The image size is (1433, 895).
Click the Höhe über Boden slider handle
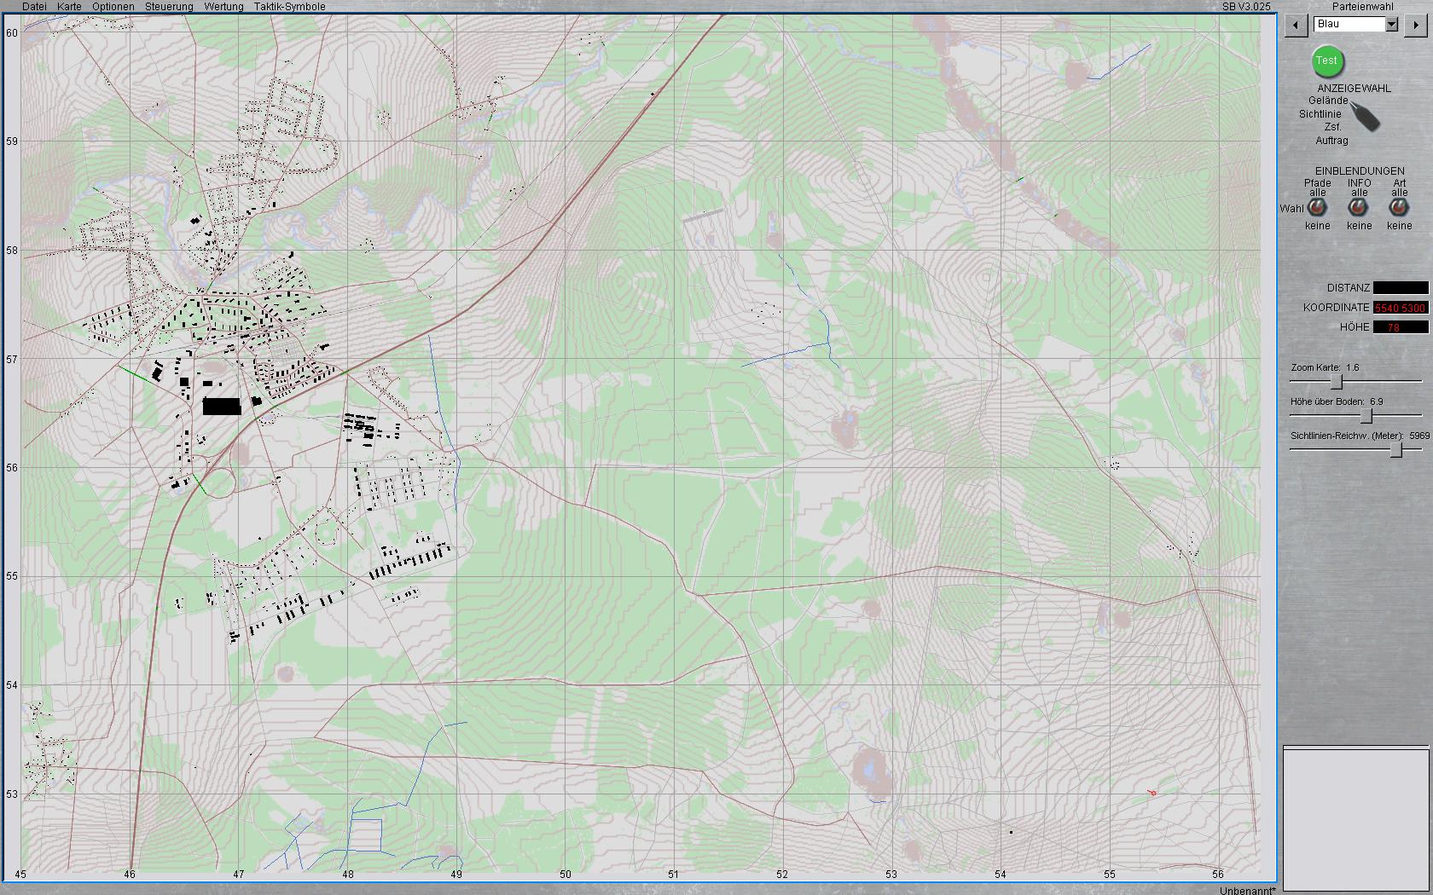click(1366, 416)
